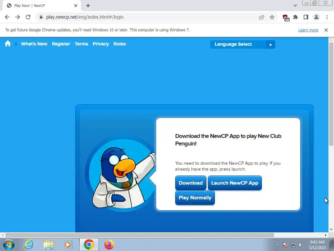
Task: Click the scroll down arrow
Action: [x=331, y=229]
